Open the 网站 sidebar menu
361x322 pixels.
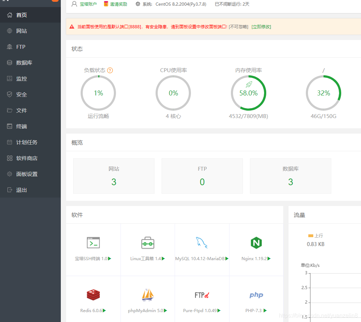coord(30,31)
